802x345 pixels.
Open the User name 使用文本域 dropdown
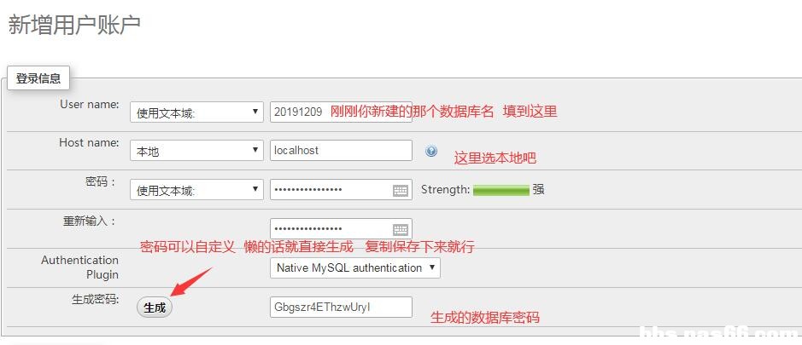click(196, 112)
